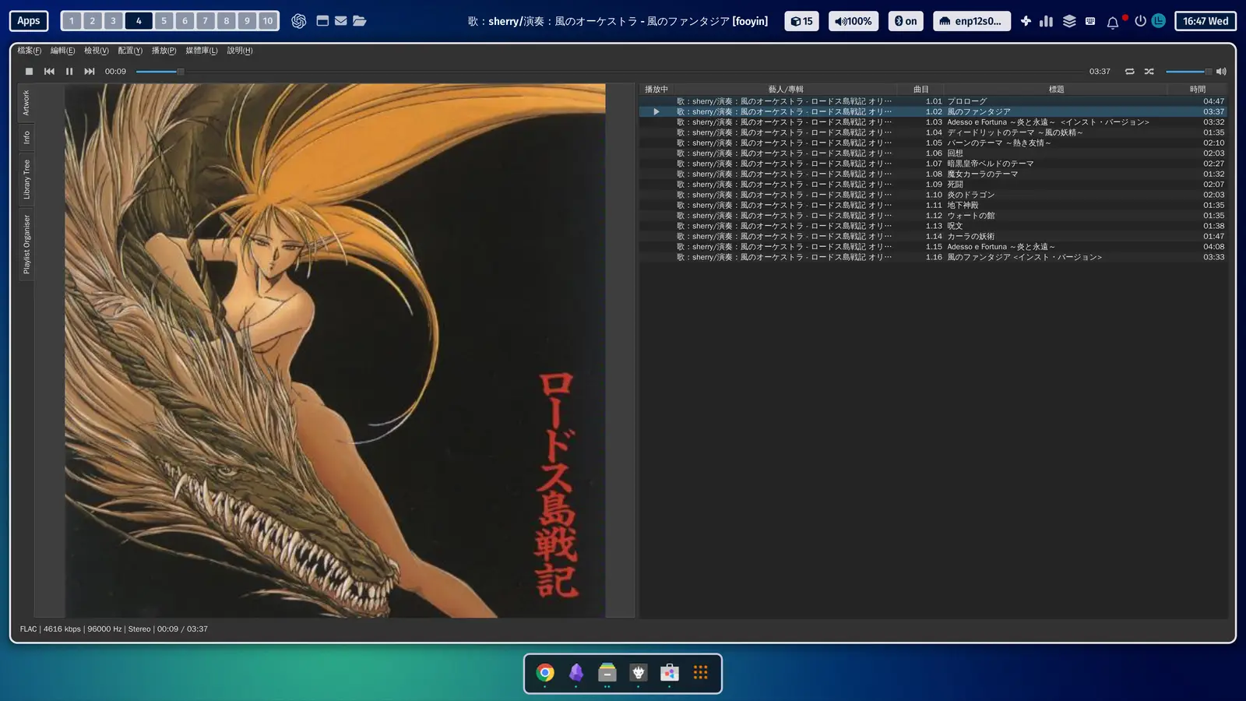Toggle shuffle playback mode
Viewport: 1246px width, 701px height.
(1149, 71)
